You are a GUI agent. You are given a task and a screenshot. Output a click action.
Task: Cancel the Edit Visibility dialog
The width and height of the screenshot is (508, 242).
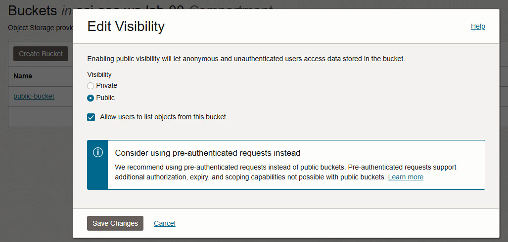(x=165, y=223)
